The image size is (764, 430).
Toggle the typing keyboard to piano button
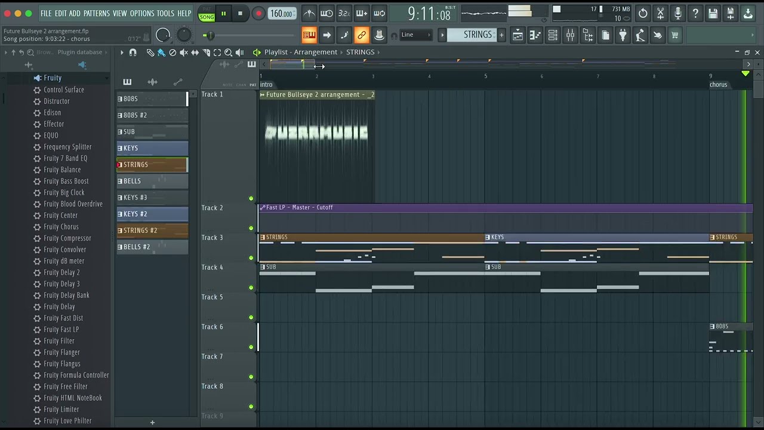point(309,35)
